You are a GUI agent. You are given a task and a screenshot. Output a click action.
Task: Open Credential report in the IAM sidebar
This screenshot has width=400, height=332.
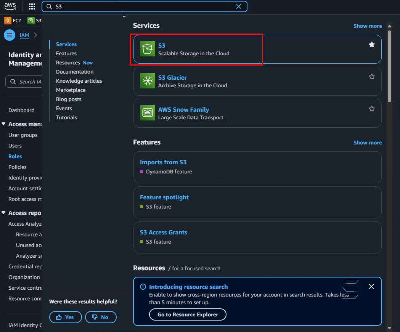pyautogui.click(x=25, y=266)
